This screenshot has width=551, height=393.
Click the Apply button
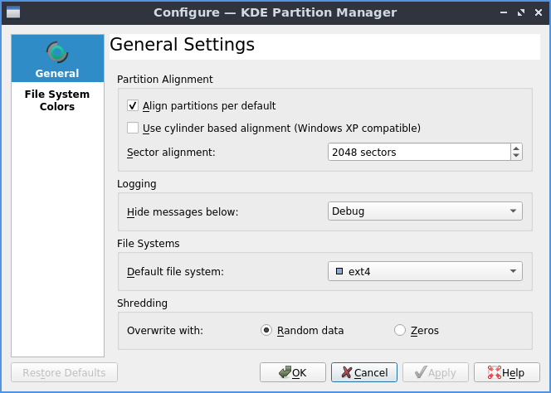(436, 372)
